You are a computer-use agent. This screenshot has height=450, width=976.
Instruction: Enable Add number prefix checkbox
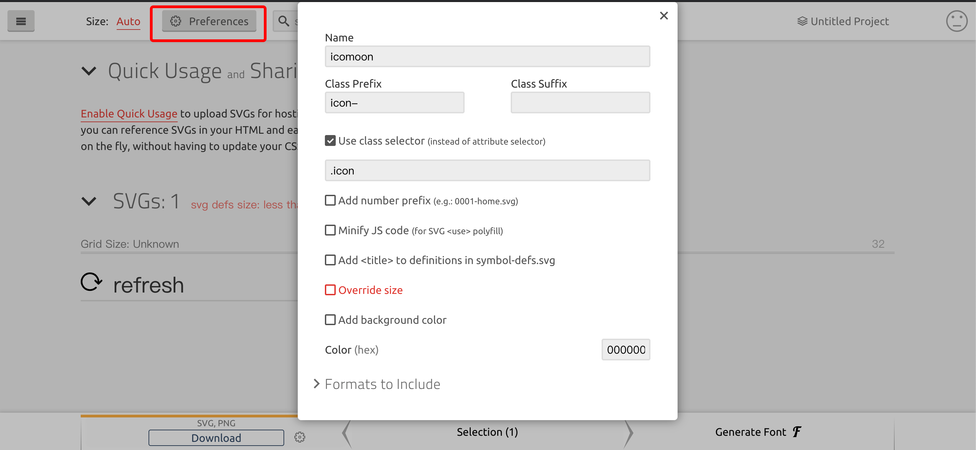[330, 200]
